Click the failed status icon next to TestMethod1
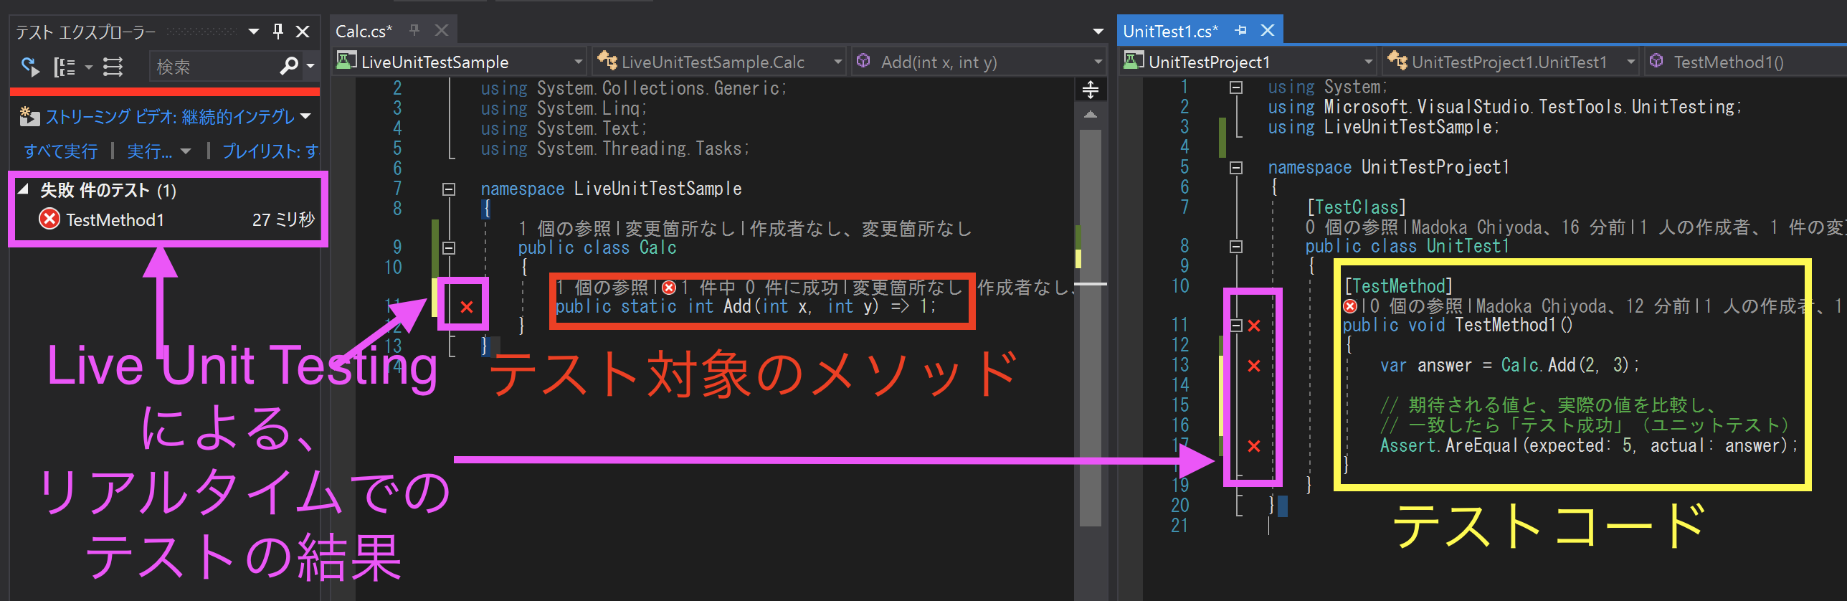The image size is (1847, 601). pos(49,219)
